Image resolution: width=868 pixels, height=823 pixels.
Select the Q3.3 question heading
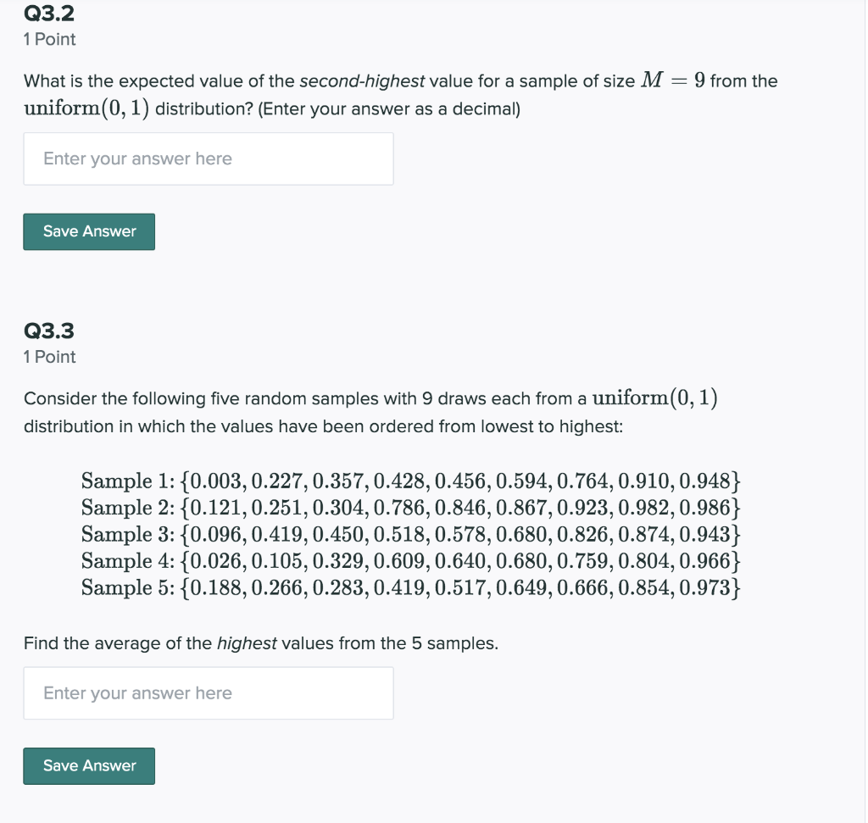tap(48, 330)
